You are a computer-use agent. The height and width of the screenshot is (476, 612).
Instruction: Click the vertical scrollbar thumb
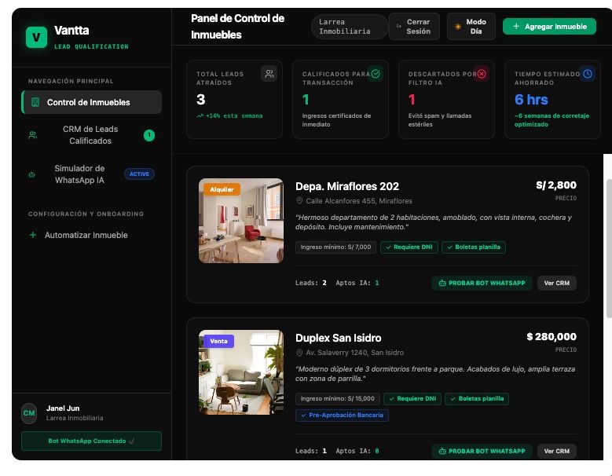(609, 248)
